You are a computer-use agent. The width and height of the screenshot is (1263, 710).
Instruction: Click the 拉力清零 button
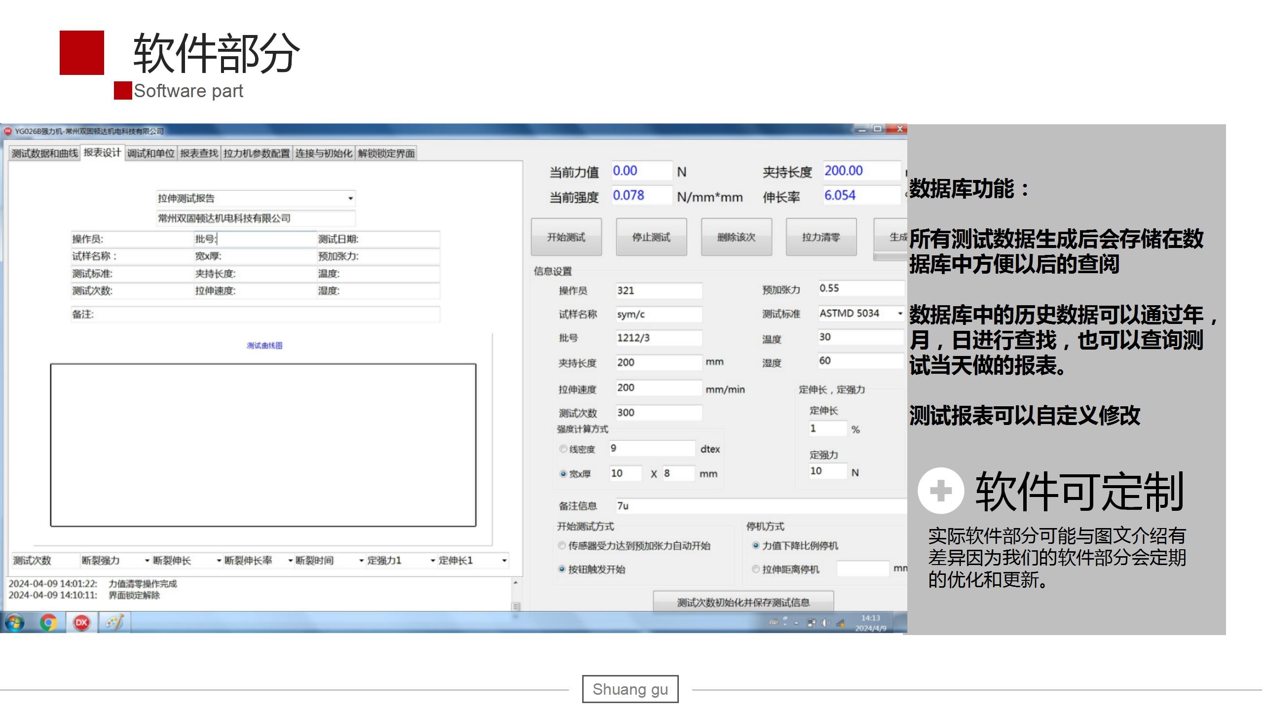tap(820, 237)
